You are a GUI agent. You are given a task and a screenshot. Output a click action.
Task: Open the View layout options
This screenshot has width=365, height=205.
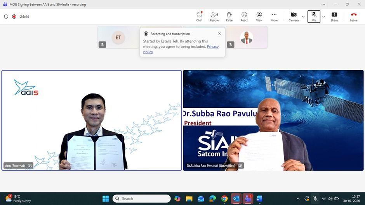[x=259, y=16]
